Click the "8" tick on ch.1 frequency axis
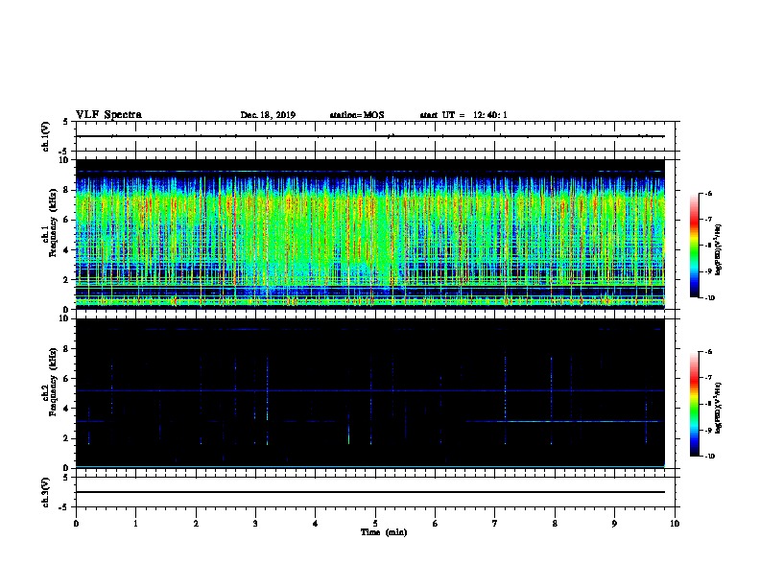 67,190
